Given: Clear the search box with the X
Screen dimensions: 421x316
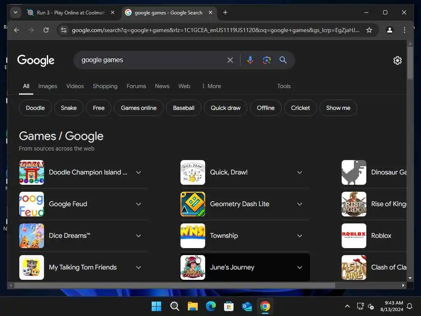Looking at the screenshot, I should pyautogui.click(x=230, y=60).
